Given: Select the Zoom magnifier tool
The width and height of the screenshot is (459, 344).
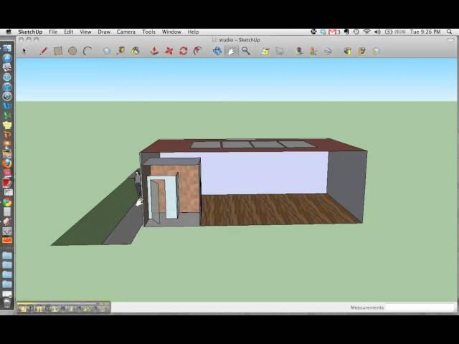Looking at the screenshot, I should pyautogui.click(x=246, y=51).
